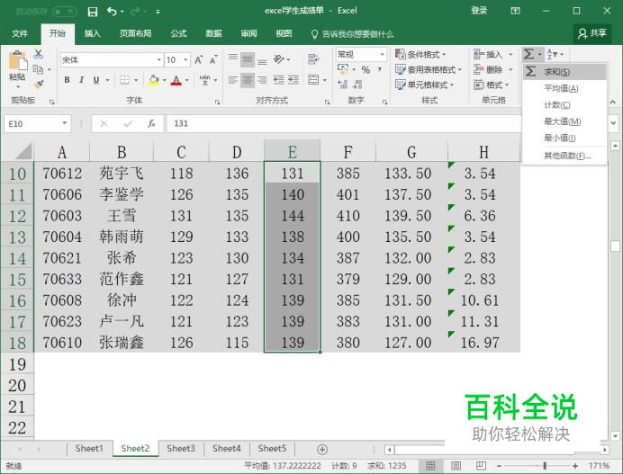Screen dimensions: 623x474
Task: Click the 登录 sign-in link
Action: click(x=479, y=11)
